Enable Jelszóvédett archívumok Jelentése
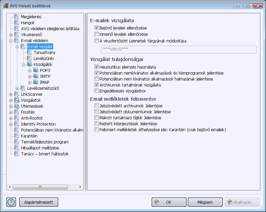266x212 pixels. pos(96,106)
